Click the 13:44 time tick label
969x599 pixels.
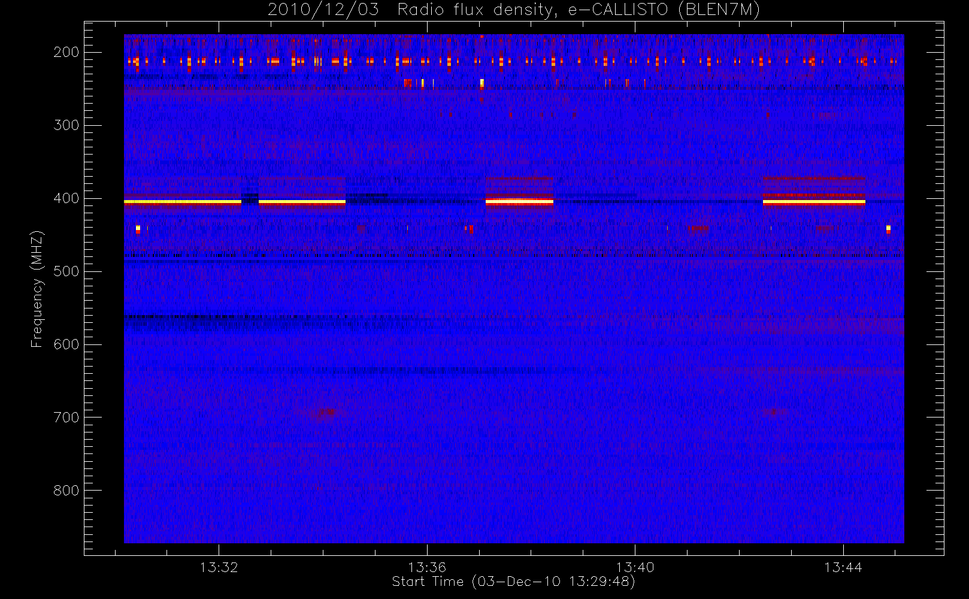coord(843,567)
